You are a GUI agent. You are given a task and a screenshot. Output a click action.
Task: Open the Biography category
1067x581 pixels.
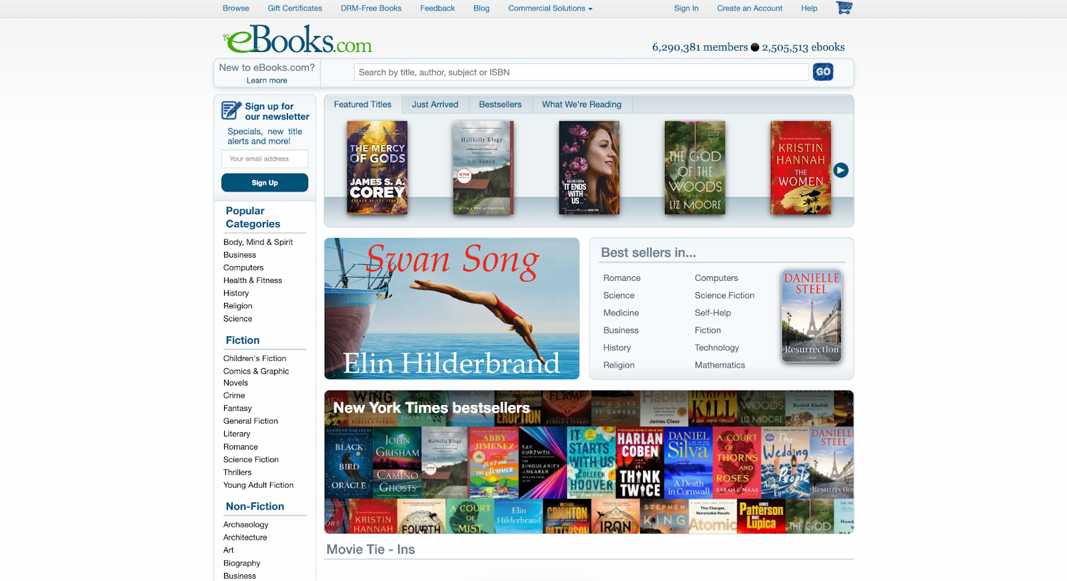click(242, 563)
